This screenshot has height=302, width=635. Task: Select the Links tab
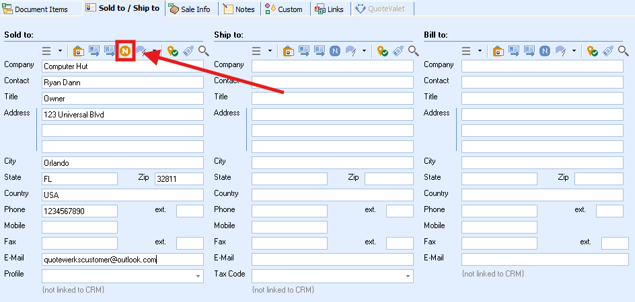pyautogui.click(x=329, y=9)
